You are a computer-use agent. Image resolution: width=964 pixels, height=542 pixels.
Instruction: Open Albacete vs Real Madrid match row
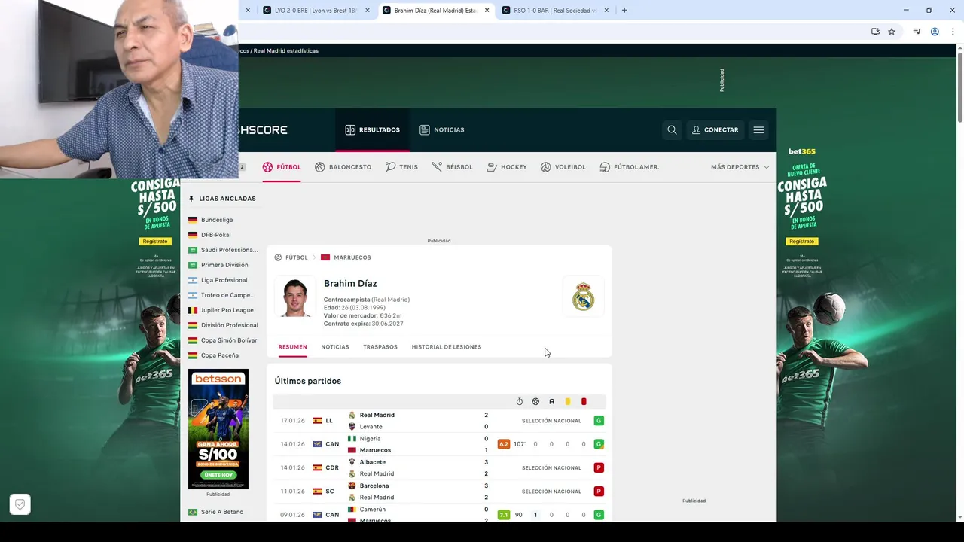[x=439, y=467]
